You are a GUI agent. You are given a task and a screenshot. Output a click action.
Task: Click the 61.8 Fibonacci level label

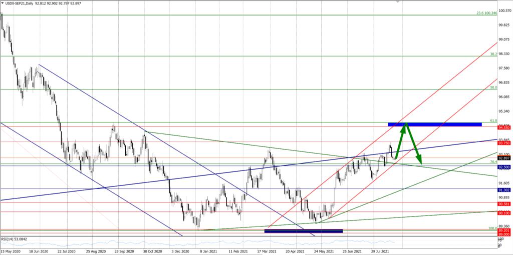[492, 121]
